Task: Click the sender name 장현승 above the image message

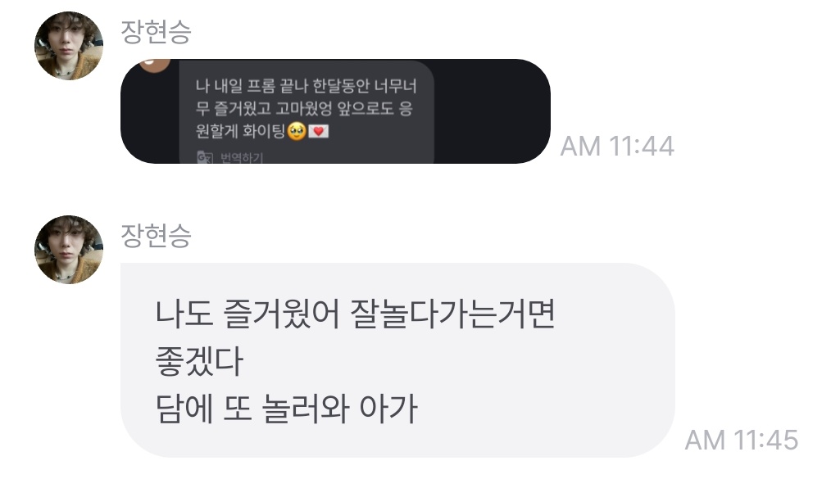Action: (x=155, y=32)
